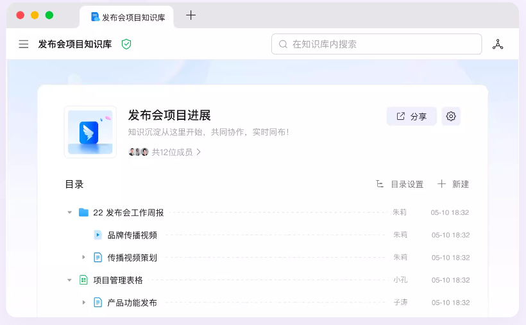Expand the 产品功能发布 item
Viewport: 526px width, 325px height.
tap(83, 303)
